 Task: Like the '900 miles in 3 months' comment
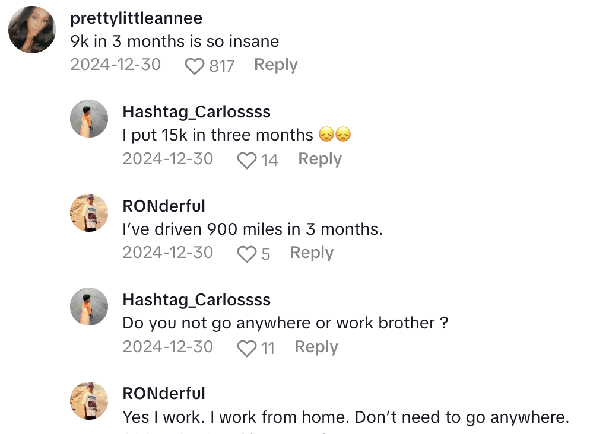(x=246, y=254)
